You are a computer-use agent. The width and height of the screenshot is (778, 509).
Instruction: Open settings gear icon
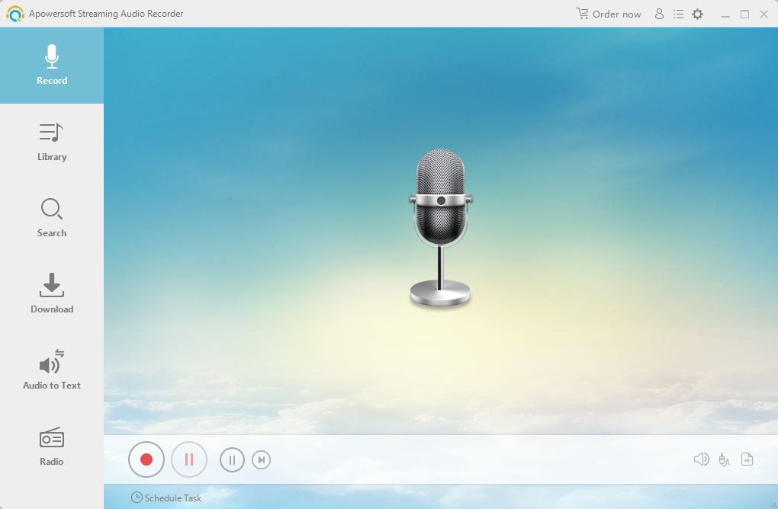coord(698,14)
